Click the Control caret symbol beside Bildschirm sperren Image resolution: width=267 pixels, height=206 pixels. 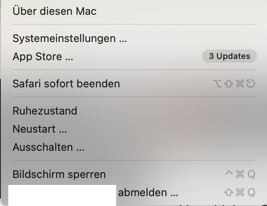tap(229, 174)
